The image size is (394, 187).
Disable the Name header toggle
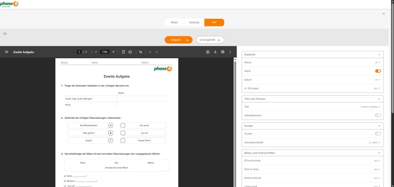[x=378, y=71]
